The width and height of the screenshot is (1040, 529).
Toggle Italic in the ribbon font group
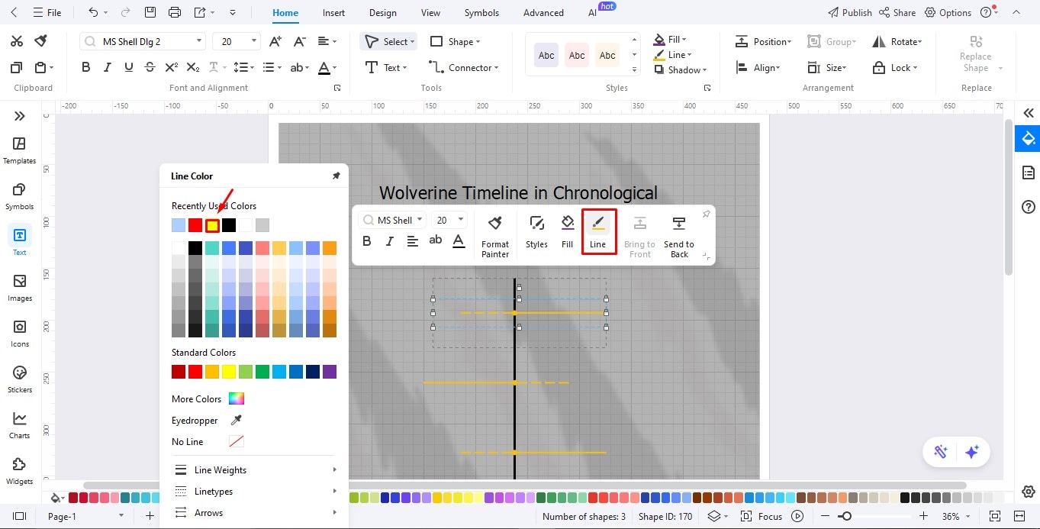pyautogui.click(x=108, y=67)
